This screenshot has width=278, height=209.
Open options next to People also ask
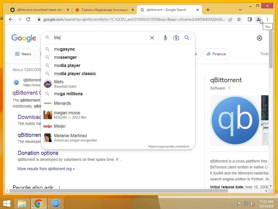(x=59, y=187)
